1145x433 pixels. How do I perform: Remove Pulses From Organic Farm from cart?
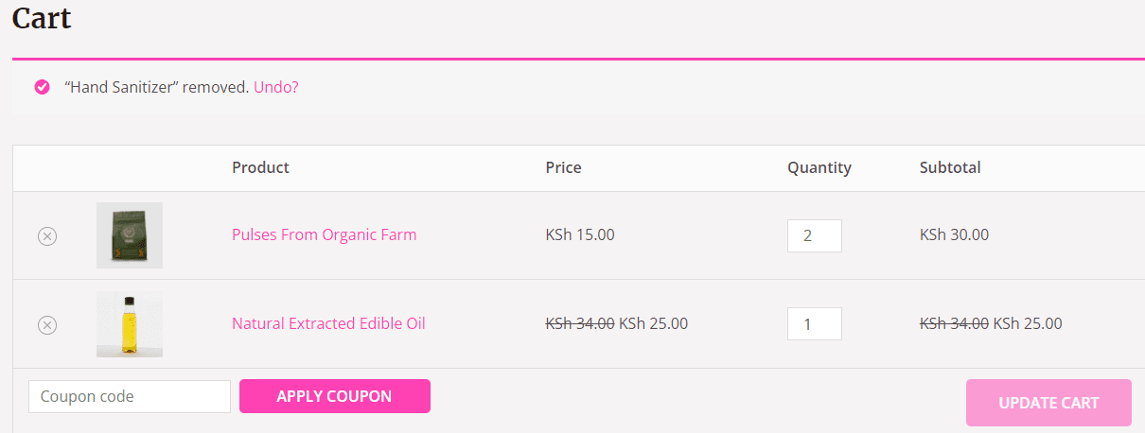[47, 236]
